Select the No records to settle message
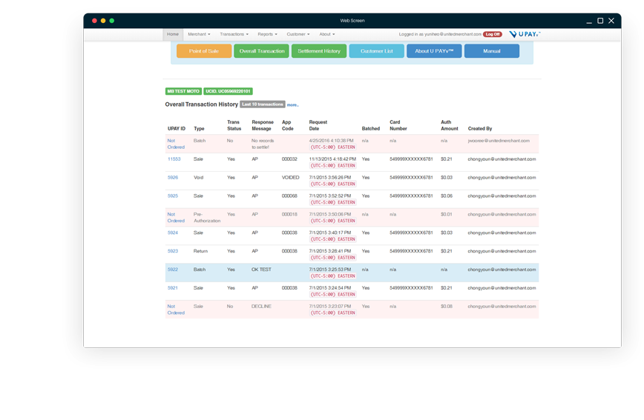The width and height of the screenshot is (644, 420). click(x=263, y=144)
